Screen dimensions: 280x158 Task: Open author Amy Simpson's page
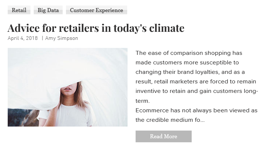click(x=62, y=38)
